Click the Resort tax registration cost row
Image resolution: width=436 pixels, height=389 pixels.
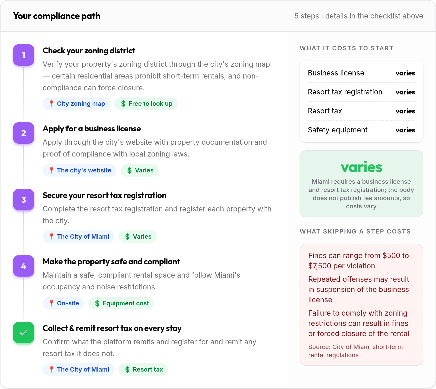pos(361,92)
